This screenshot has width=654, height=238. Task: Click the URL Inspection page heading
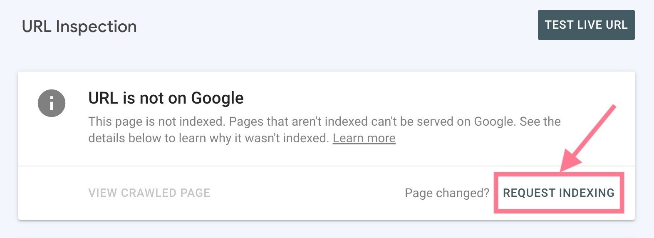[79, 27]
